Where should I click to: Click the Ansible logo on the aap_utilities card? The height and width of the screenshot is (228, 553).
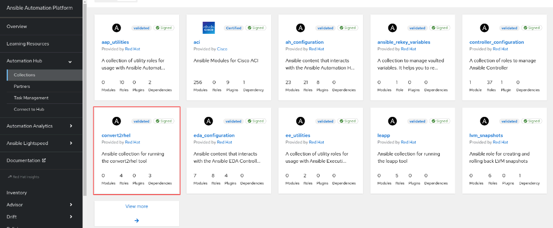116,28
